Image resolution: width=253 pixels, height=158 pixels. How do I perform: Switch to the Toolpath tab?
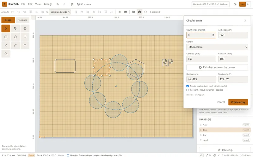(22, 20)
